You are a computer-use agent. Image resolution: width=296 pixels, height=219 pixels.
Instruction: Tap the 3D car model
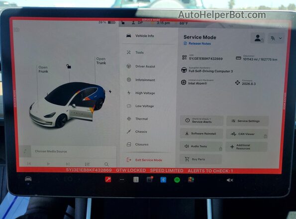click(x=67, y=105)
